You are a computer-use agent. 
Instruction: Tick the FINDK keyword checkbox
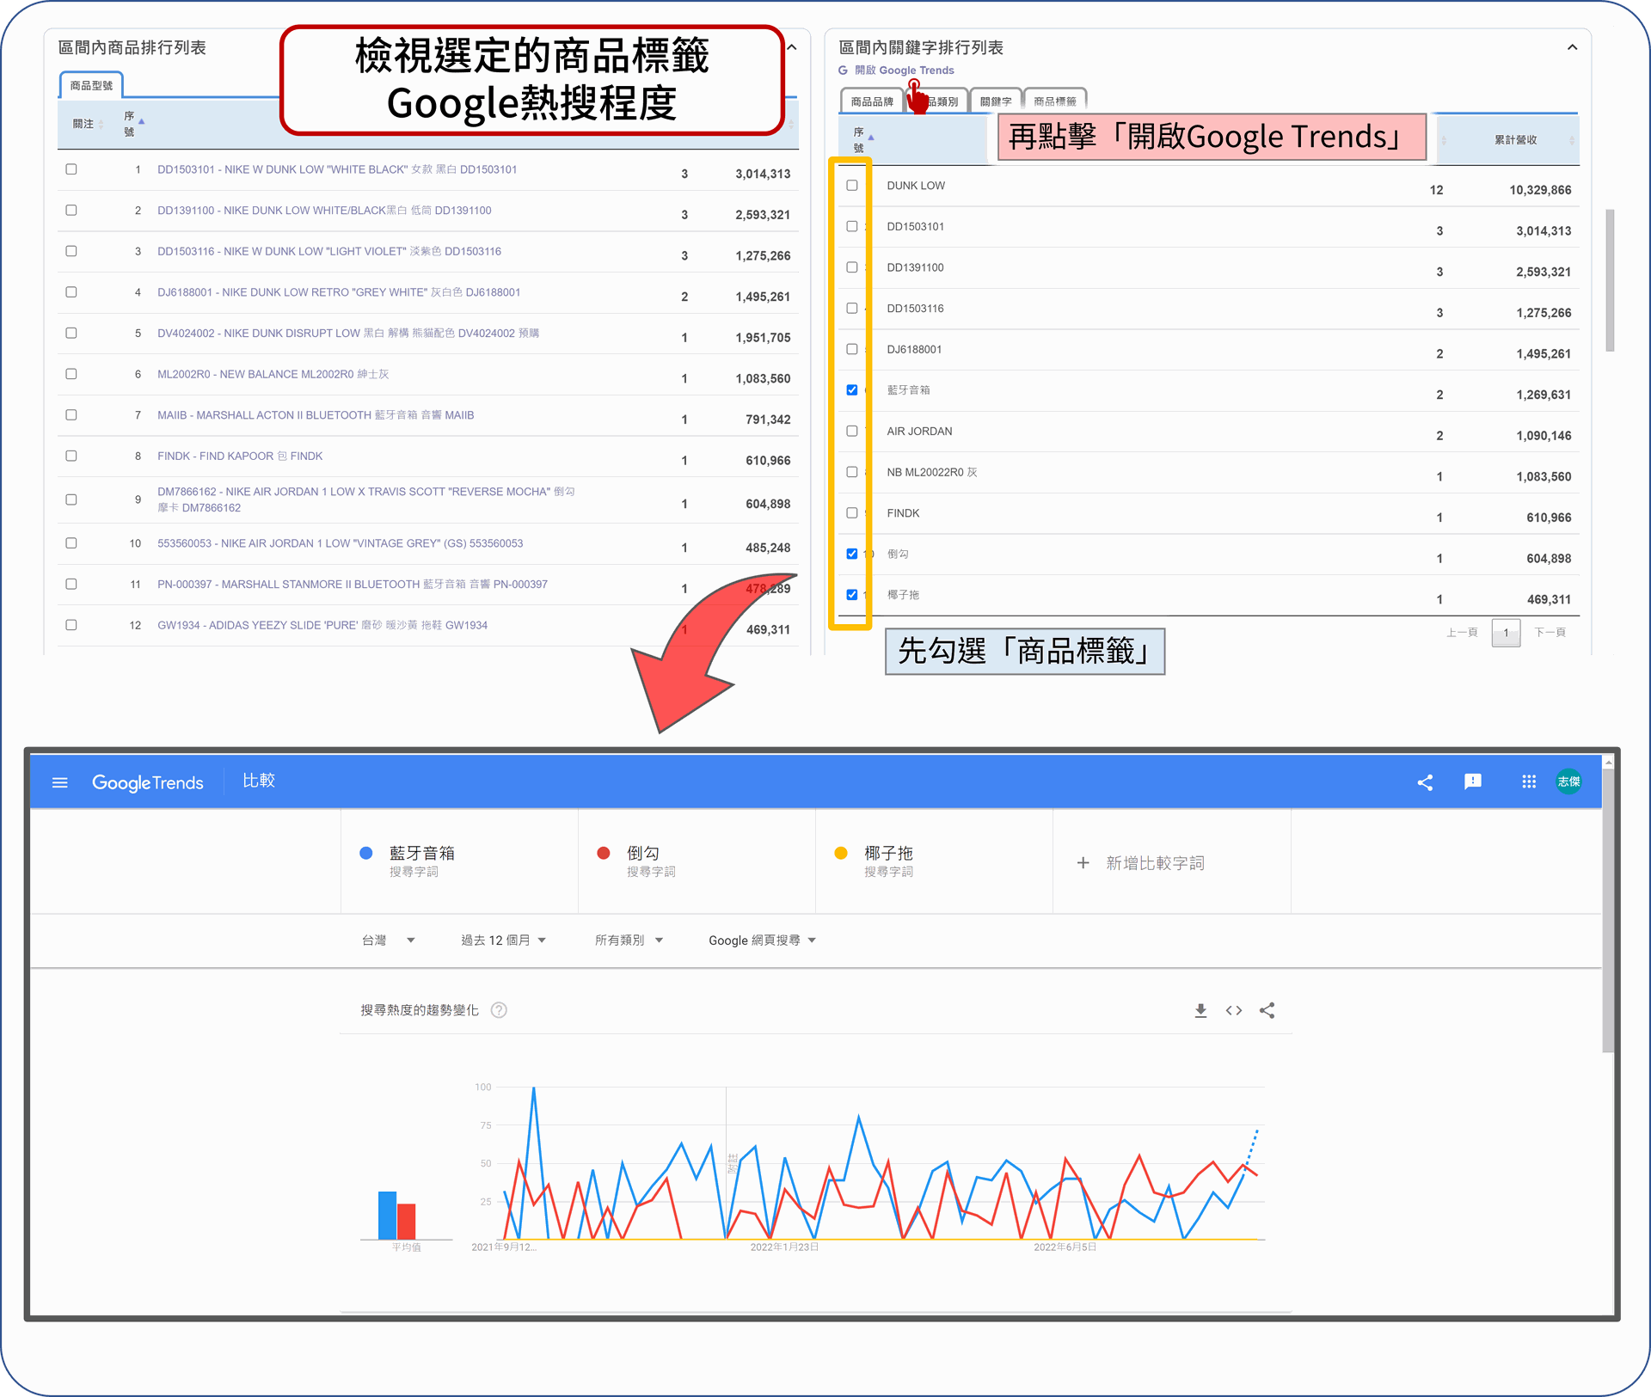pos(852,513)
